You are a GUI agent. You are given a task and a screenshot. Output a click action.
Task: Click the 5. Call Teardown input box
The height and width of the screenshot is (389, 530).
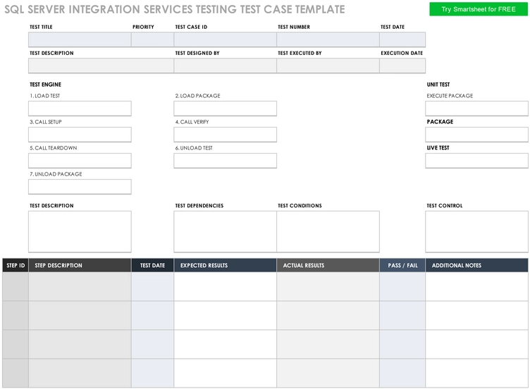tap(80, 161)
